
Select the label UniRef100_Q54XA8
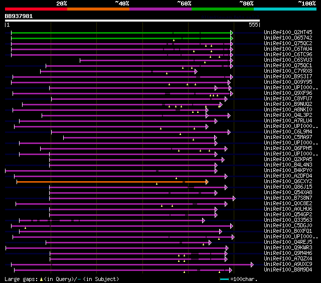pyautogui.click(x=288, y=193)
